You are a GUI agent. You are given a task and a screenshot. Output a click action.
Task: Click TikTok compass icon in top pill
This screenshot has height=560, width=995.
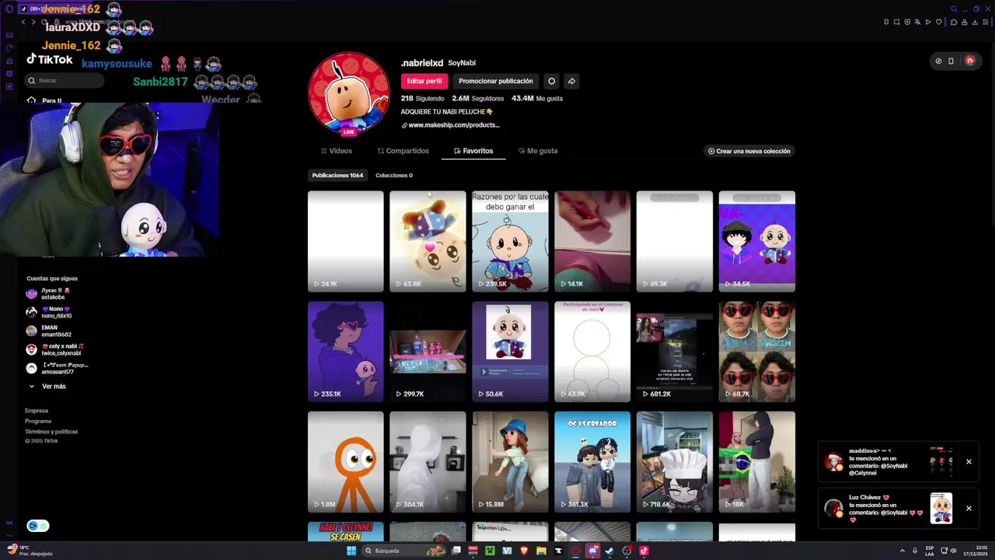[938, 61]
